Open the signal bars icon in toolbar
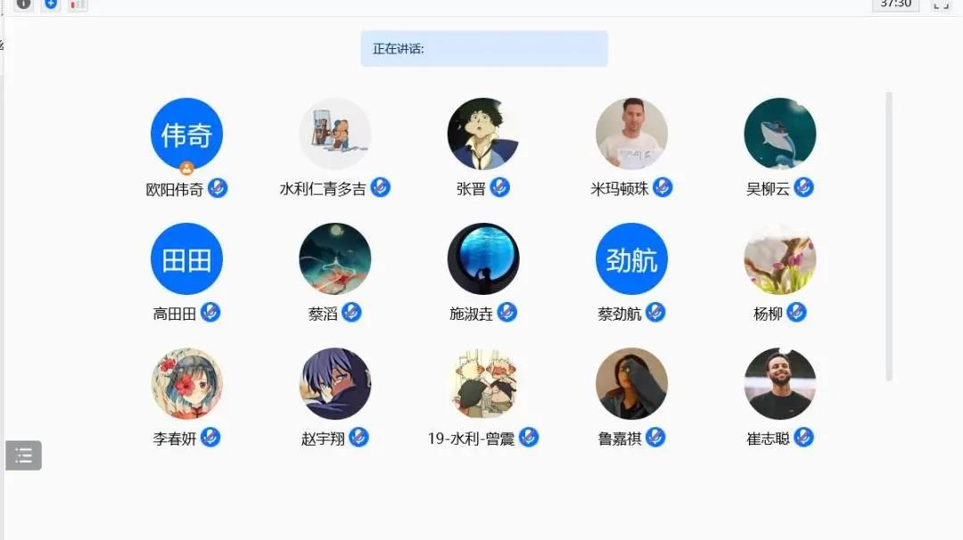963x540 pixels. pos(78,5)
